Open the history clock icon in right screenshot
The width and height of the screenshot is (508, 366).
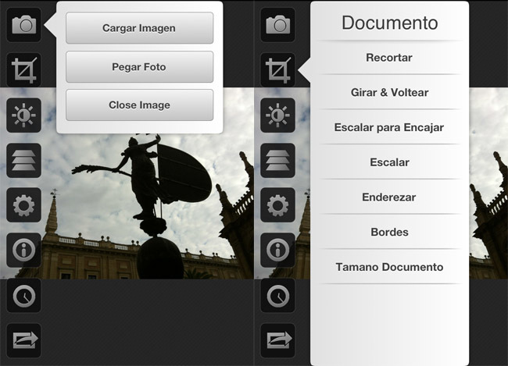click(x=277, y=296)
